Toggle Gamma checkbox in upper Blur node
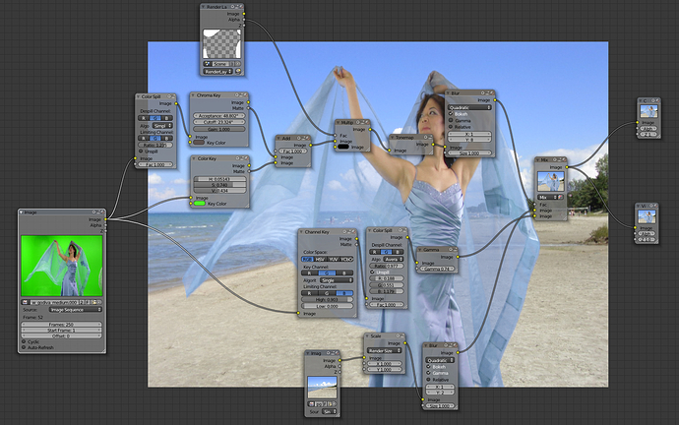The height and width of the screenshot is (425, 679). [451, 120]
